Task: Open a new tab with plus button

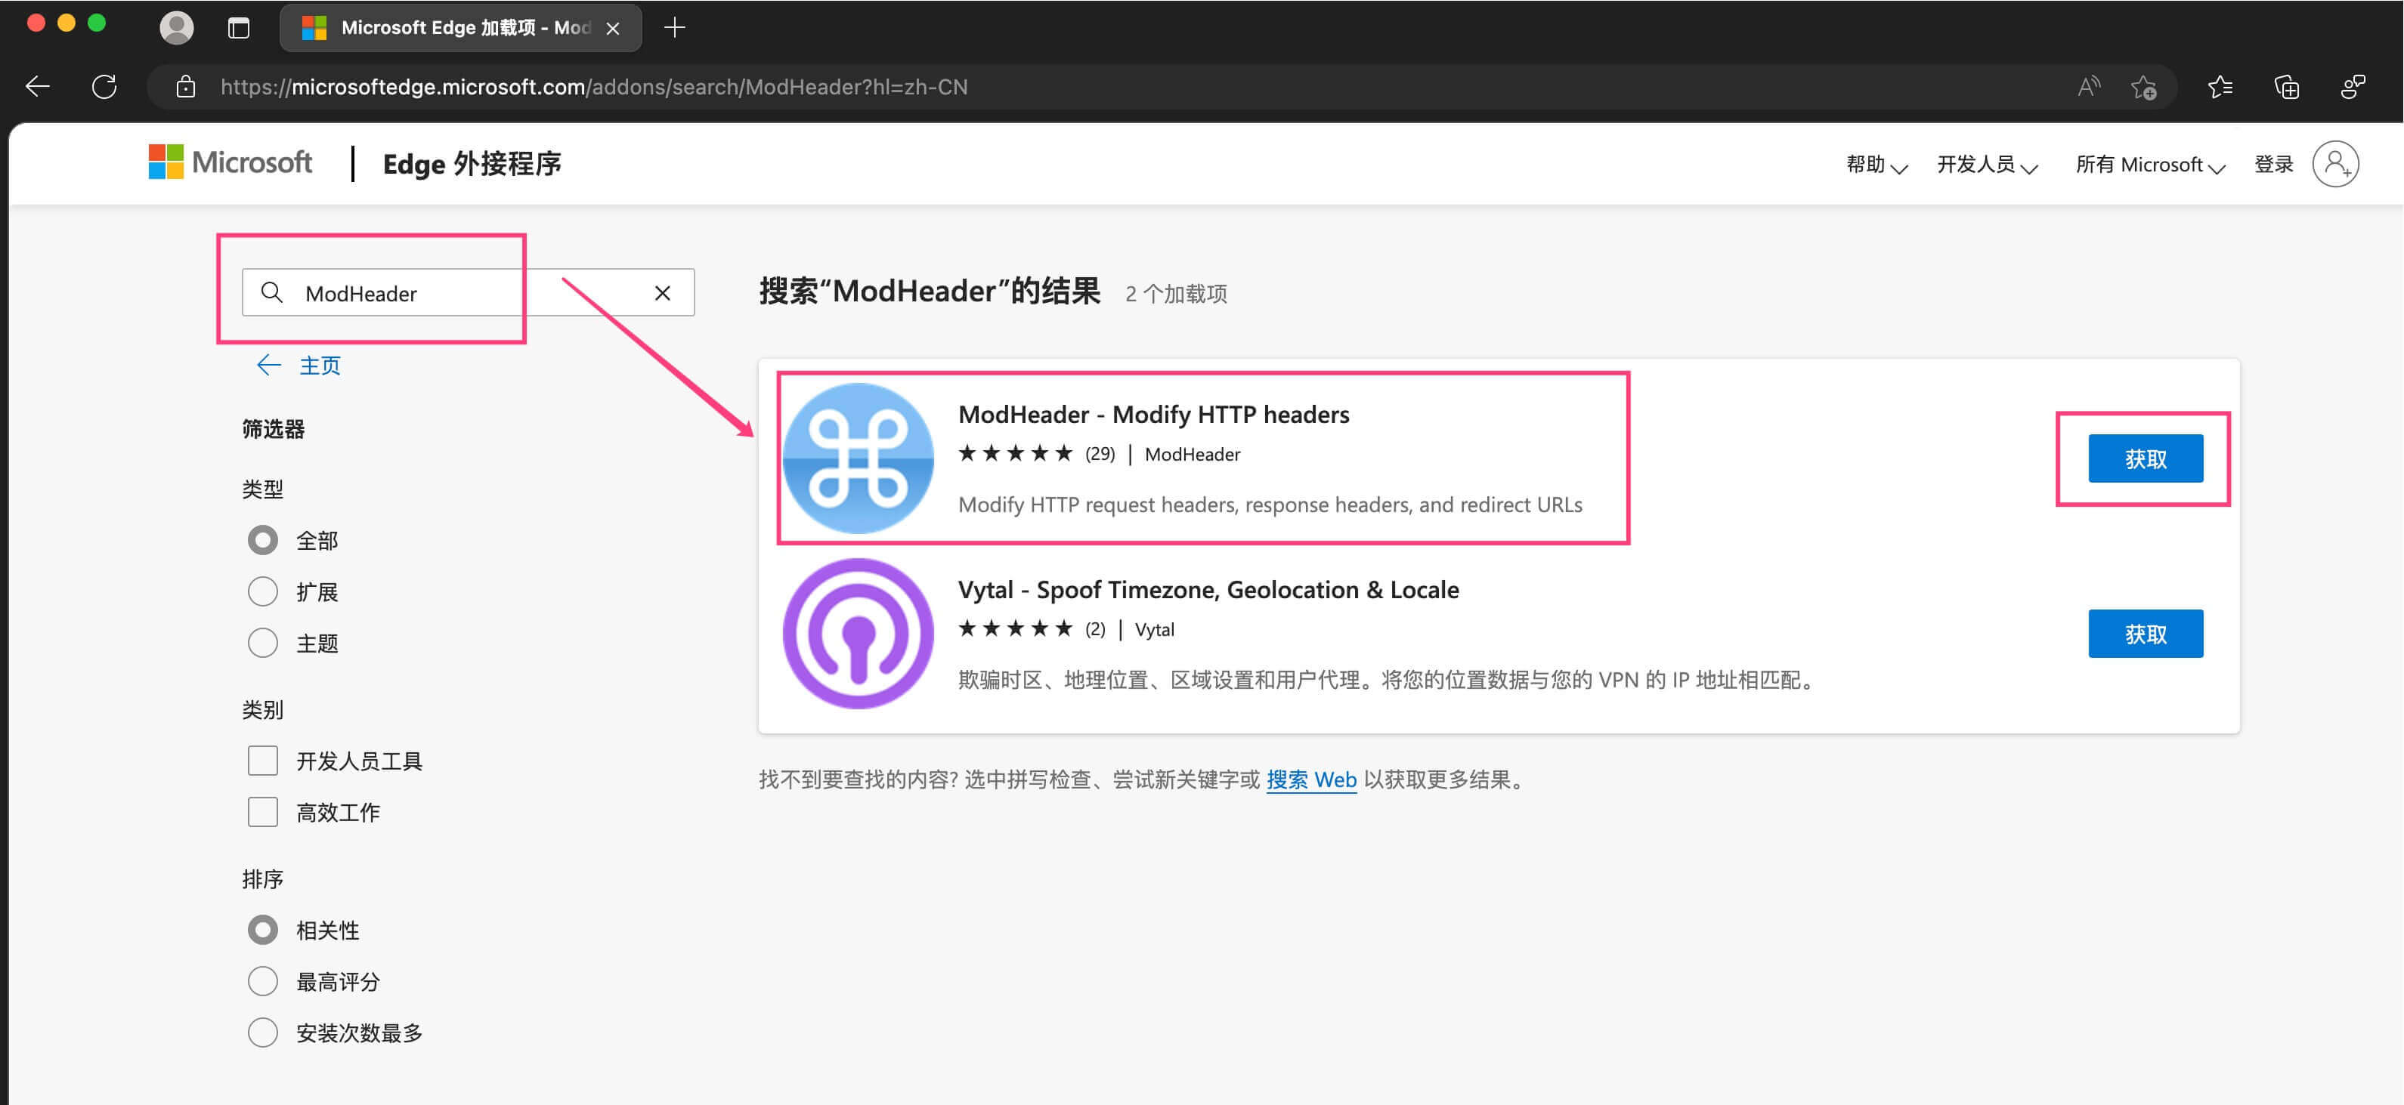Action: pyautogui.click(x=675, y=28)
